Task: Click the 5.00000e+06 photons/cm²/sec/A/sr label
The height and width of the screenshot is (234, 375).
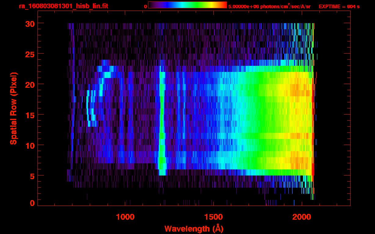Action: click(269, 6)
